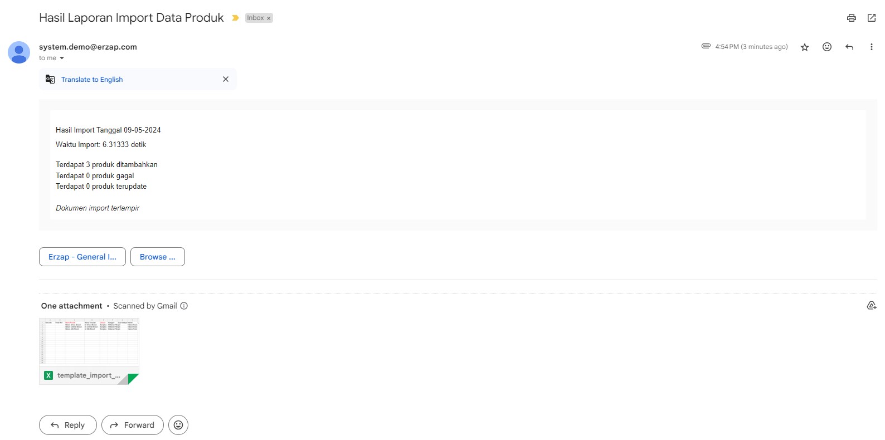Click the translate language icon
This screenshot has height=440, width=885.
coord(50,79)
